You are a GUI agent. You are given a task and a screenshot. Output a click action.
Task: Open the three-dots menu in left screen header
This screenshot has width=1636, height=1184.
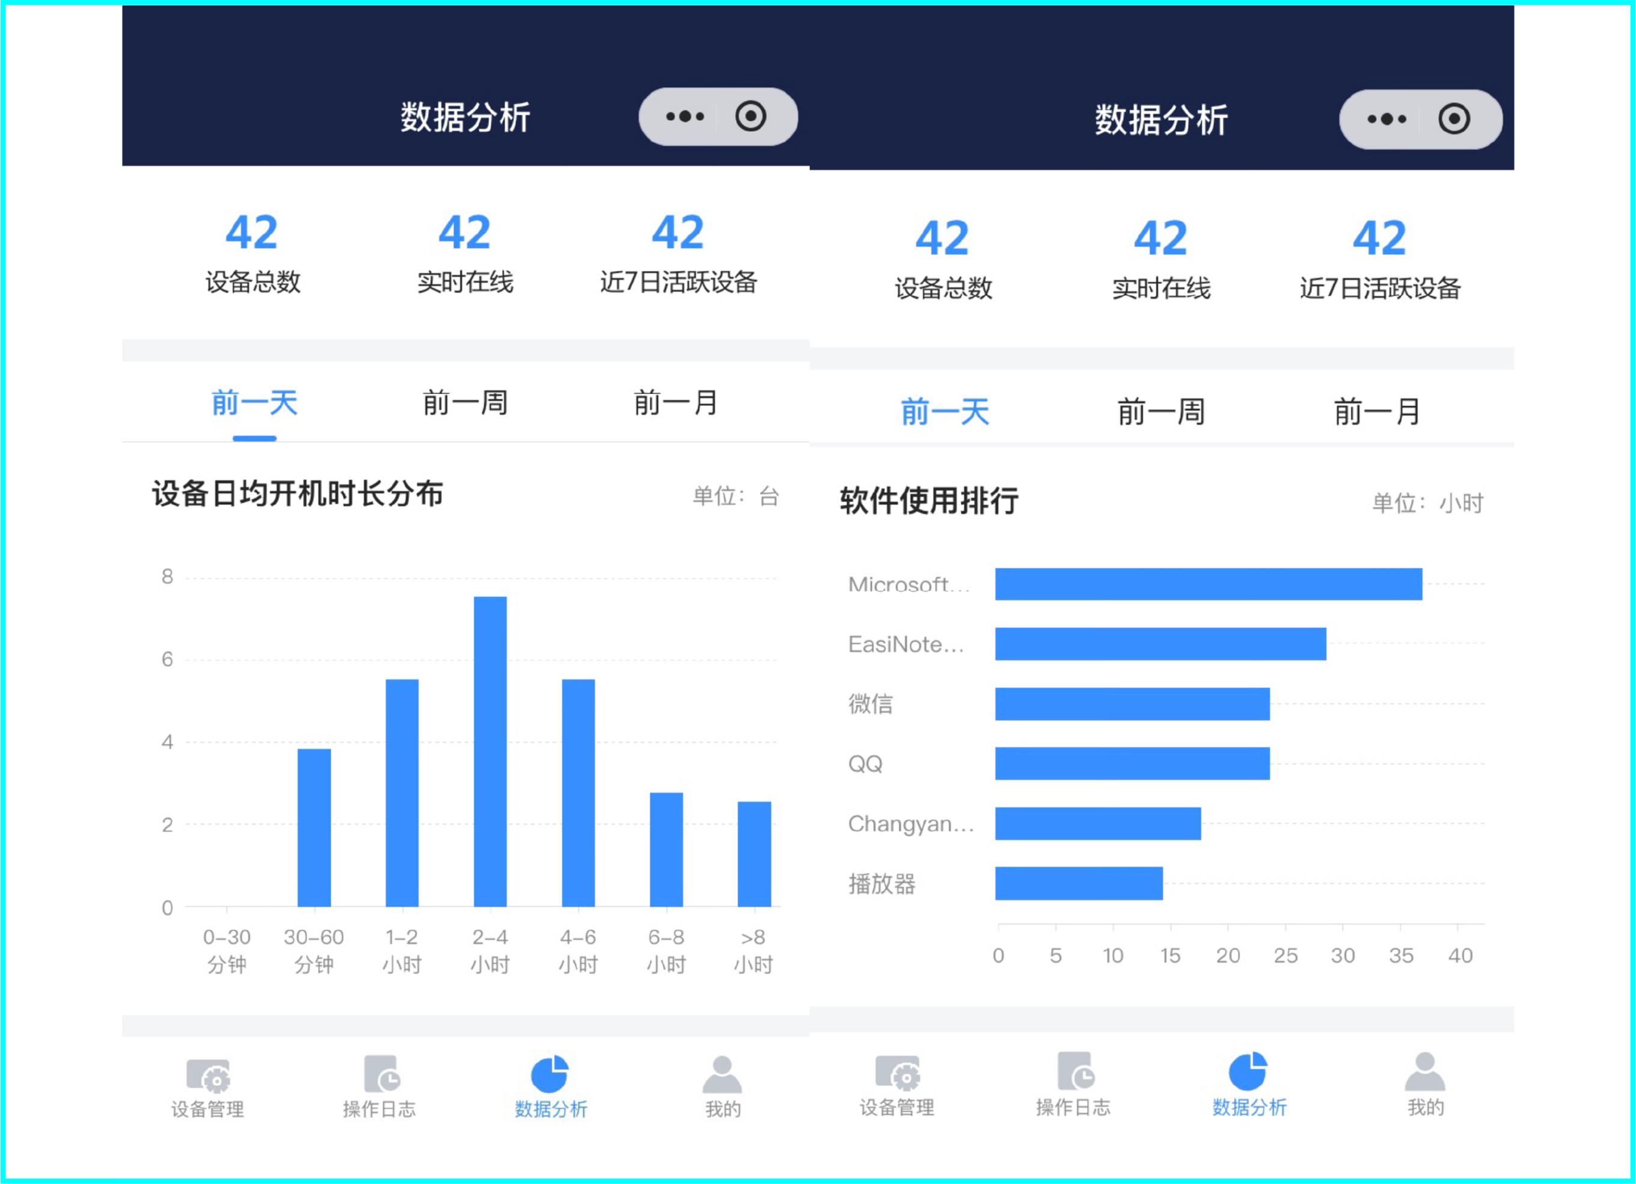pos(685,116)
